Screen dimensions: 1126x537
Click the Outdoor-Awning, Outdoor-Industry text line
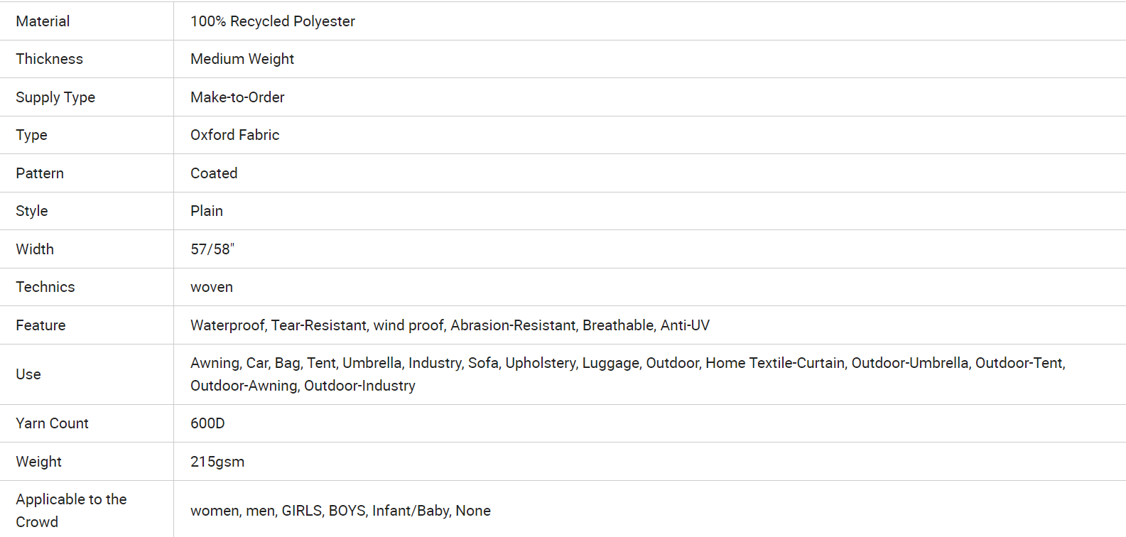tap(303, 386)
